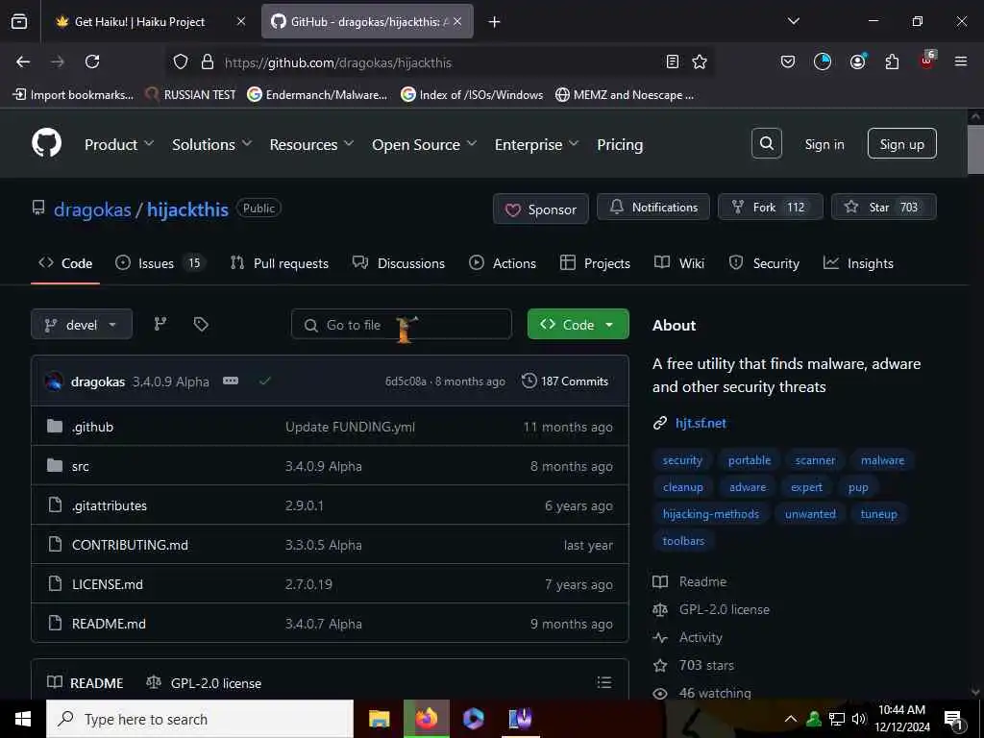Click the Firefox taskbar icon
Screen dimensions: 984x738
pos(427,719)
